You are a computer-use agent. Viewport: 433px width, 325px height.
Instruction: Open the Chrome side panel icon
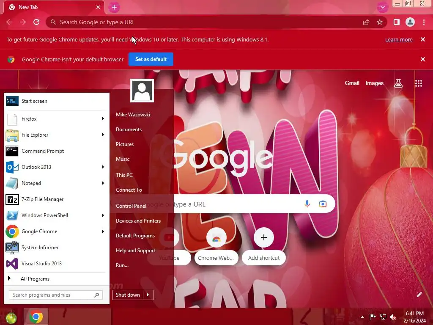coord(397,22)
